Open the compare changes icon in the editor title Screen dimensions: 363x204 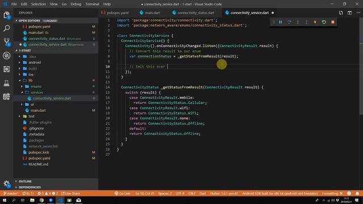341,12
